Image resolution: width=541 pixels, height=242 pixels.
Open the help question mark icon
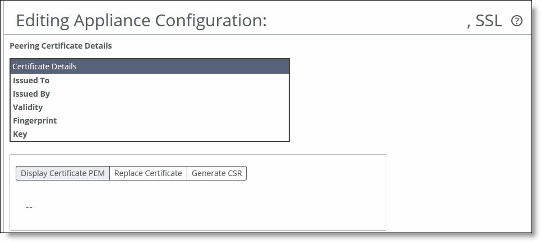point(516,21)
